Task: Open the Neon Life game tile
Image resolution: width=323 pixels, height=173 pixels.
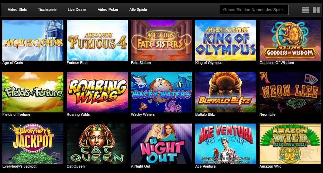Action: (x=290, y=92)
